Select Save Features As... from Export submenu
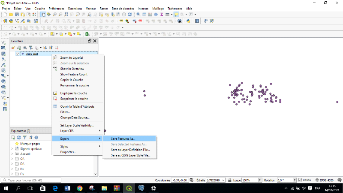The height and width of the screenshot is (193, 343). click(123, 139)
